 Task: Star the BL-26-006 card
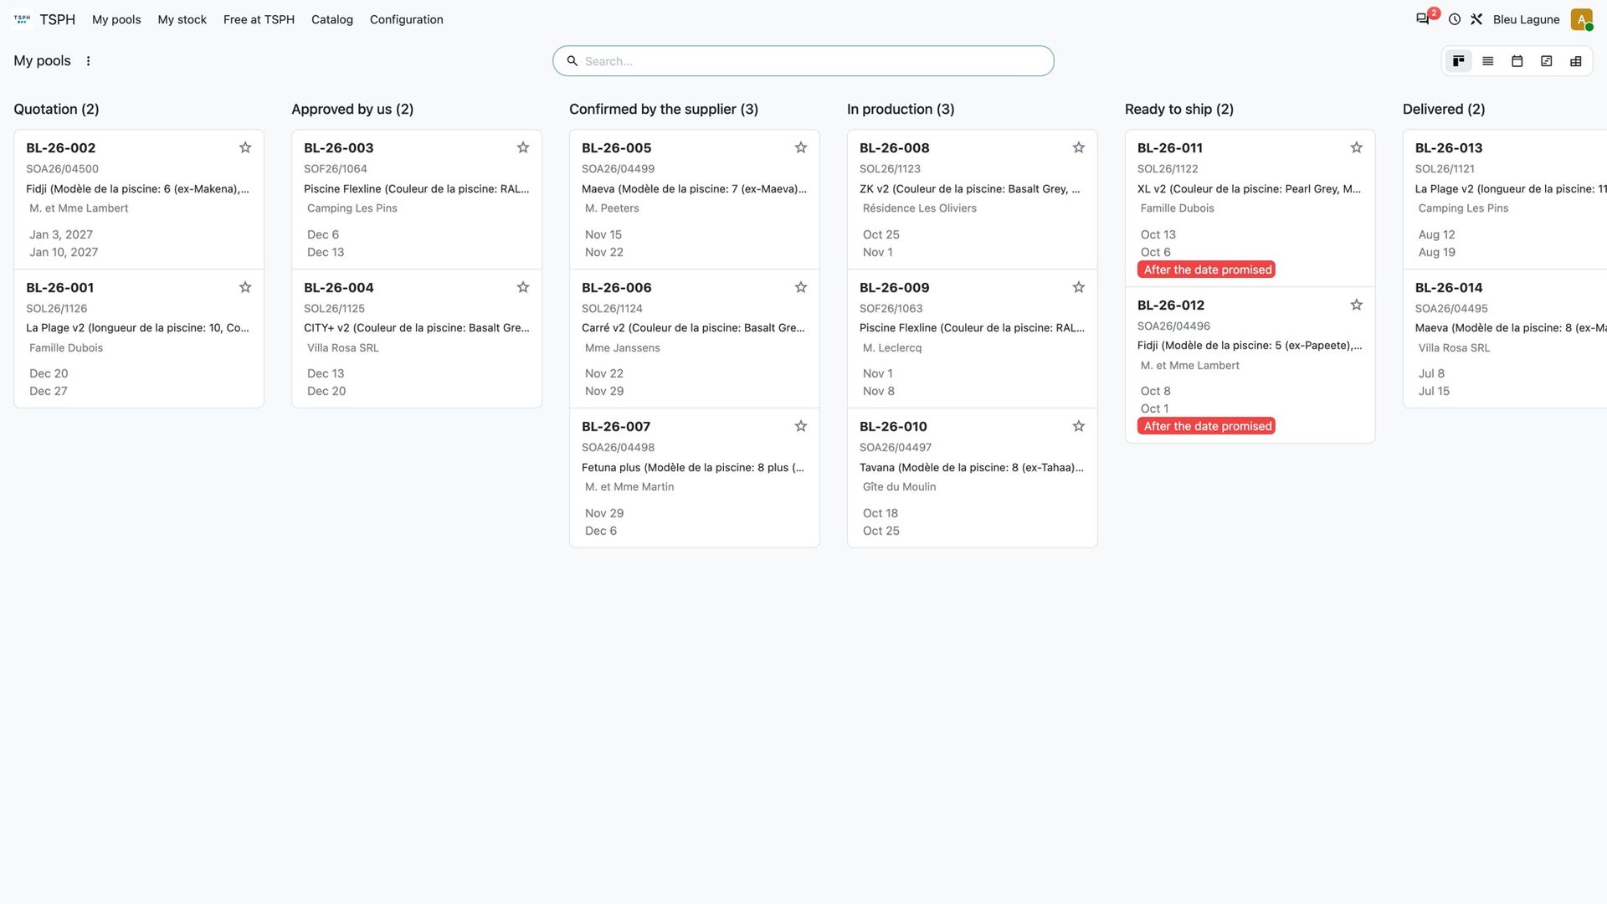pyautogui.click(x=801, y=287)
